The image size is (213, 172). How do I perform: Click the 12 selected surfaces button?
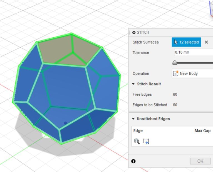pos(186,42)
